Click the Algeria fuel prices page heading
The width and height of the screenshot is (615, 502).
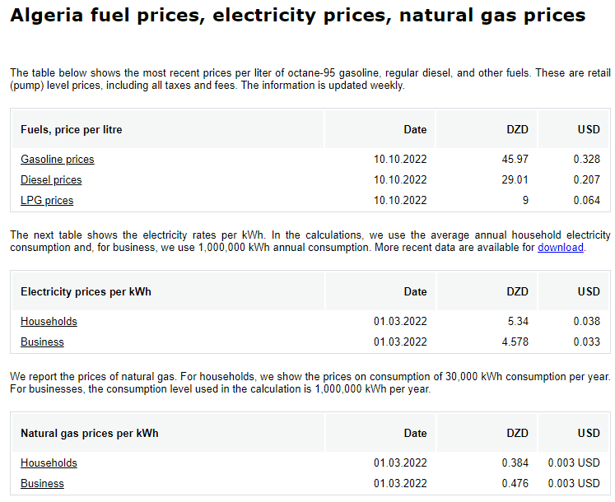(297, 16)
